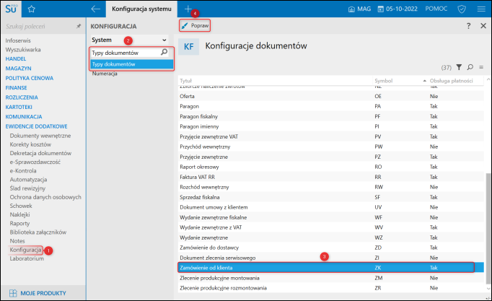Open Notes
Screen dimensions: 492x301
17,241
